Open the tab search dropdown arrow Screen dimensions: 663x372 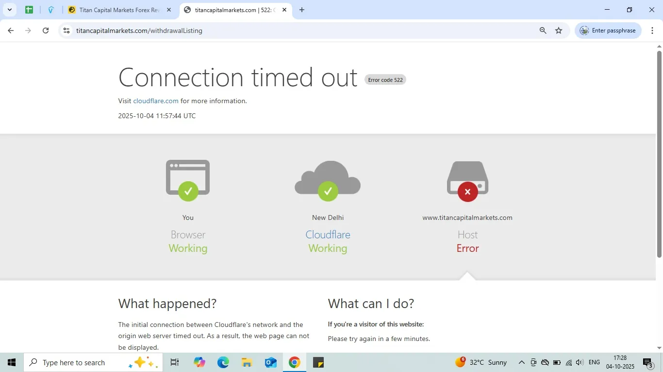[x=9, y=10]
